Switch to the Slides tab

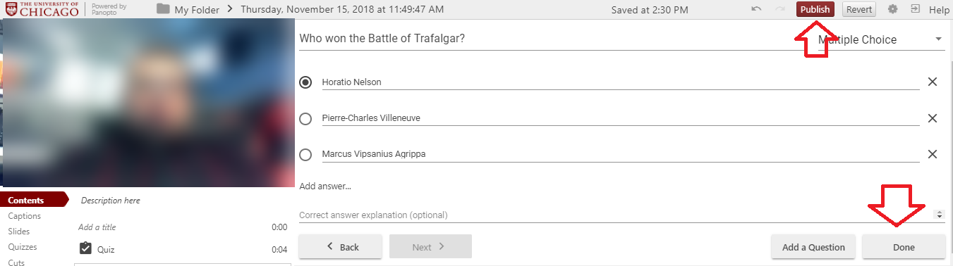(19, 232)
